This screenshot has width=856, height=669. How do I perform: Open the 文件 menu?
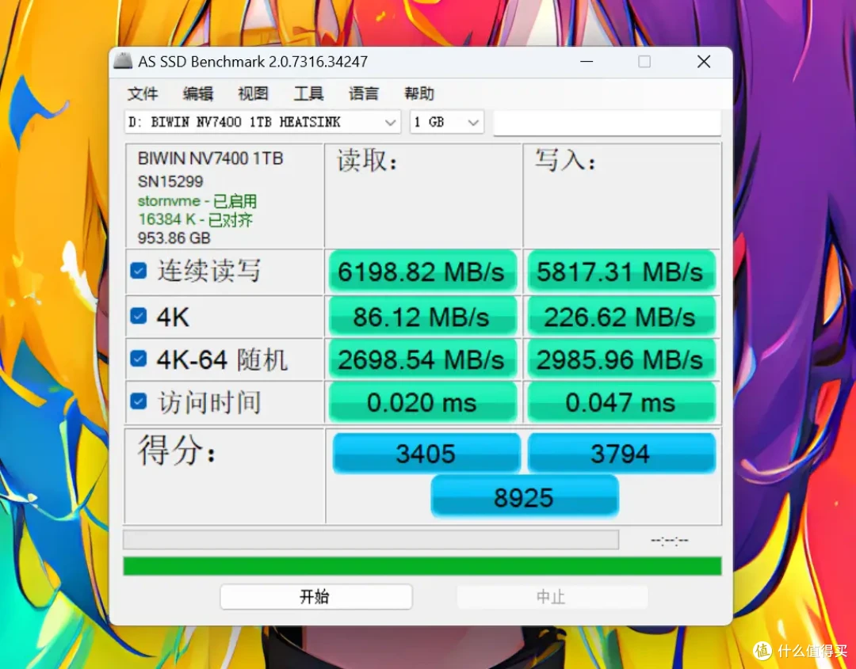143,93
